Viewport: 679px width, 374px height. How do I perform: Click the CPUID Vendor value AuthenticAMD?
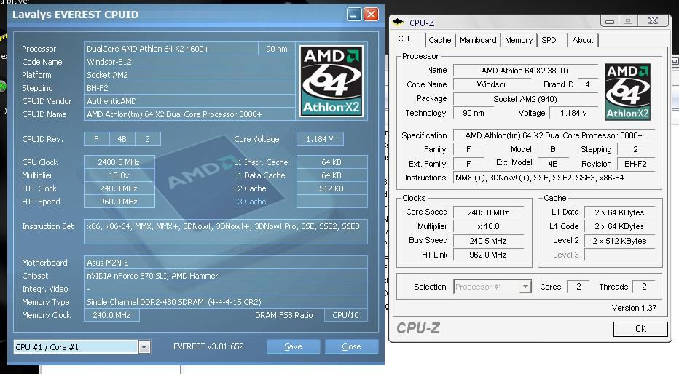(189, 101)
